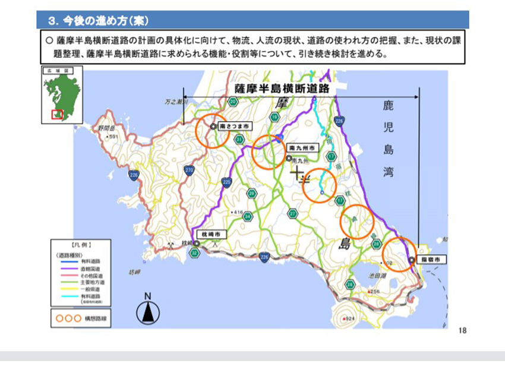The height and width of the screenshot is (382, 505).
Task: Click the 南さつま市 city label box
Action: pos(235,127)
